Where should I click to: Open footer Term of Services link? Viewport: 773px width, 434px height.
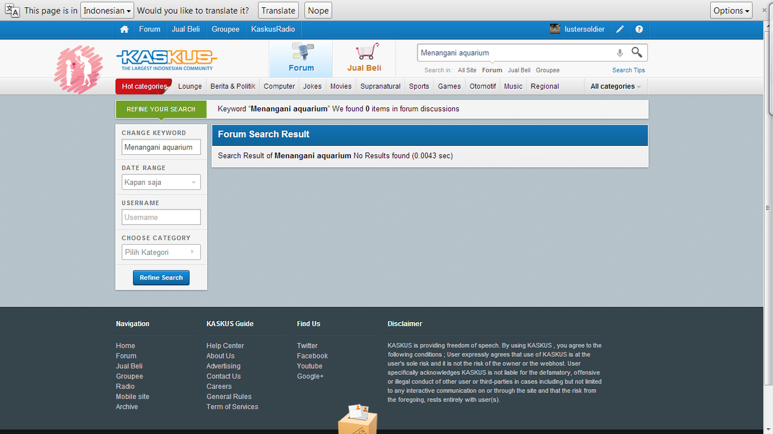click(x=233, y=407)
